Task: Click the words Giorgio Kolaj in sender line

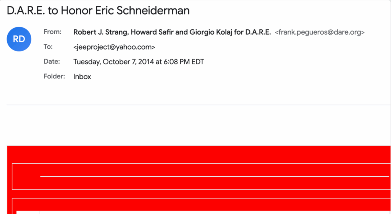Action: 209,32
